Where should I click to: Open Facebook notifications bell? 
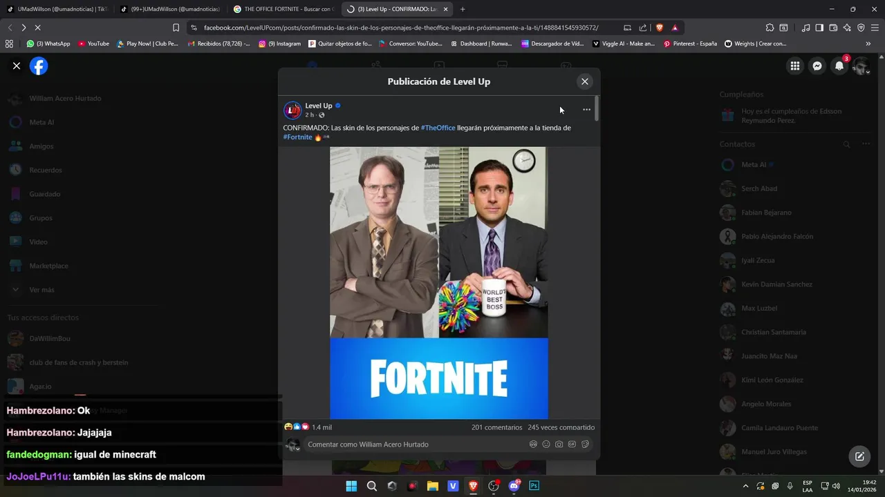pyautogui.click(x=839, y=66)
